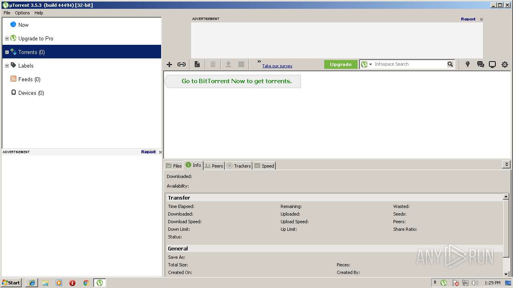The height and width of the screenshot is (288, 513).
Task: Launch Internet Explorer from taskbar
Action: [32, 283]
